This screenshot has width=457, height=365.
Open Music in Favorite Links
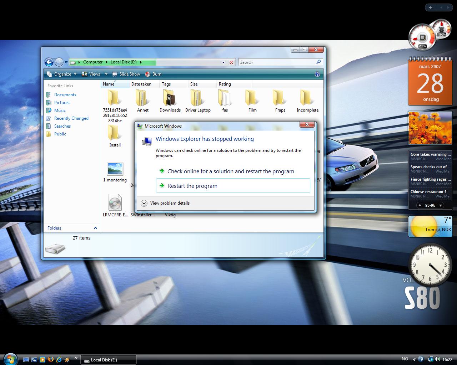[x=60, y=110]
